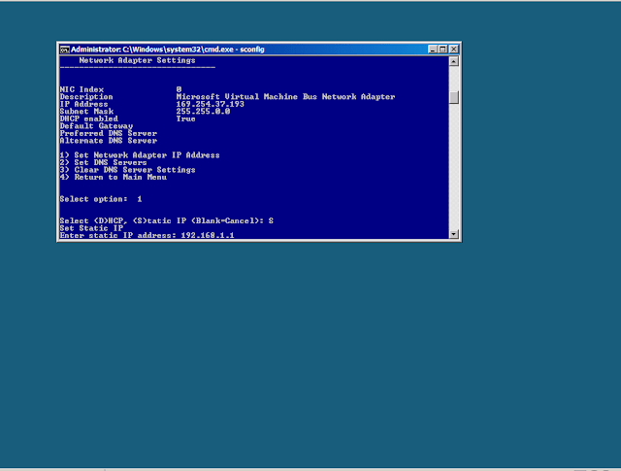Click the DHCP enabled 'True' value
This screenshot has width=621, height=471.
pos(185,118)
